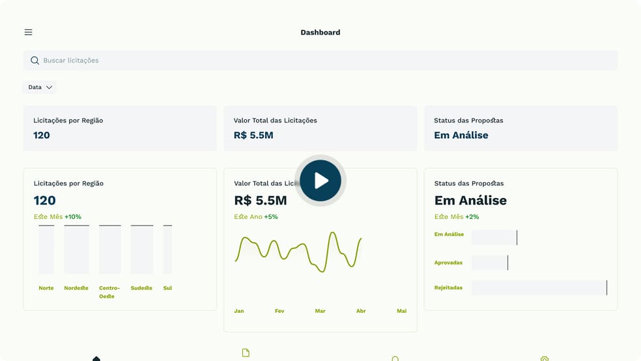The image size is (641, 361).
Task: Expand the Data filter dropdown
Action: point(39,87)
